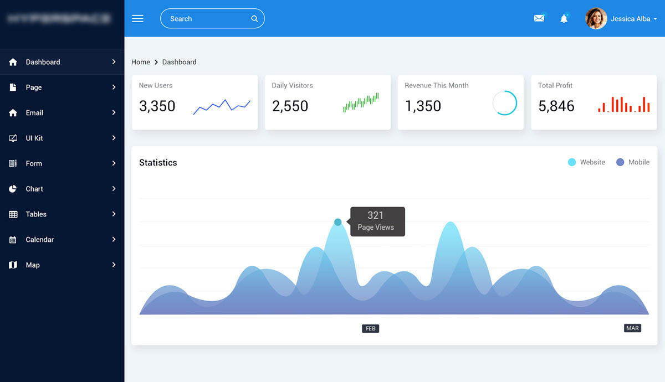665x382 pixels.
Task: Click the MAR axis marker
Action: point(632,328)
